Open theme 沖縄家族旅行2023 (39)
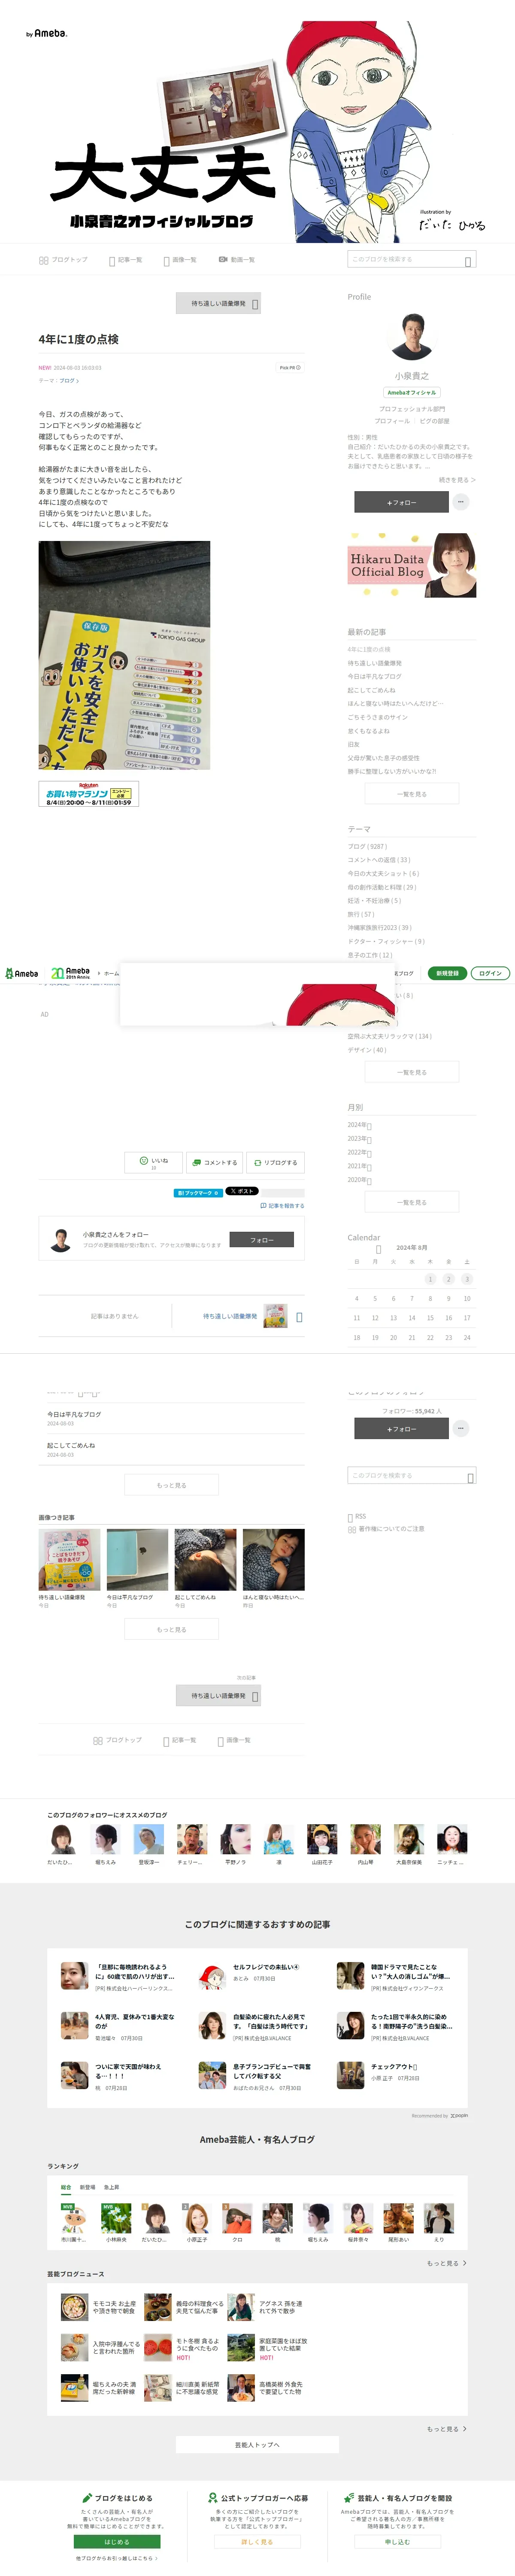The width and height of the screenshot is (515, 2576). 379,928
